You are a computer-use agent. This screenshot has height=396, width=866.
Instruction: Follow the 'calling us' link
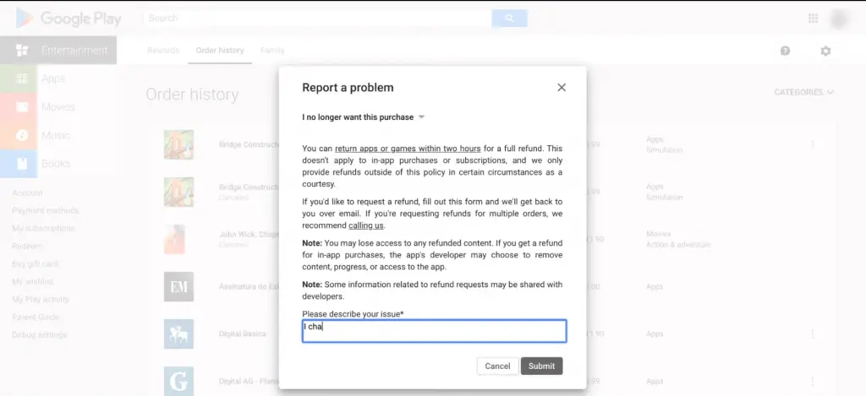[x=366, y=225]
